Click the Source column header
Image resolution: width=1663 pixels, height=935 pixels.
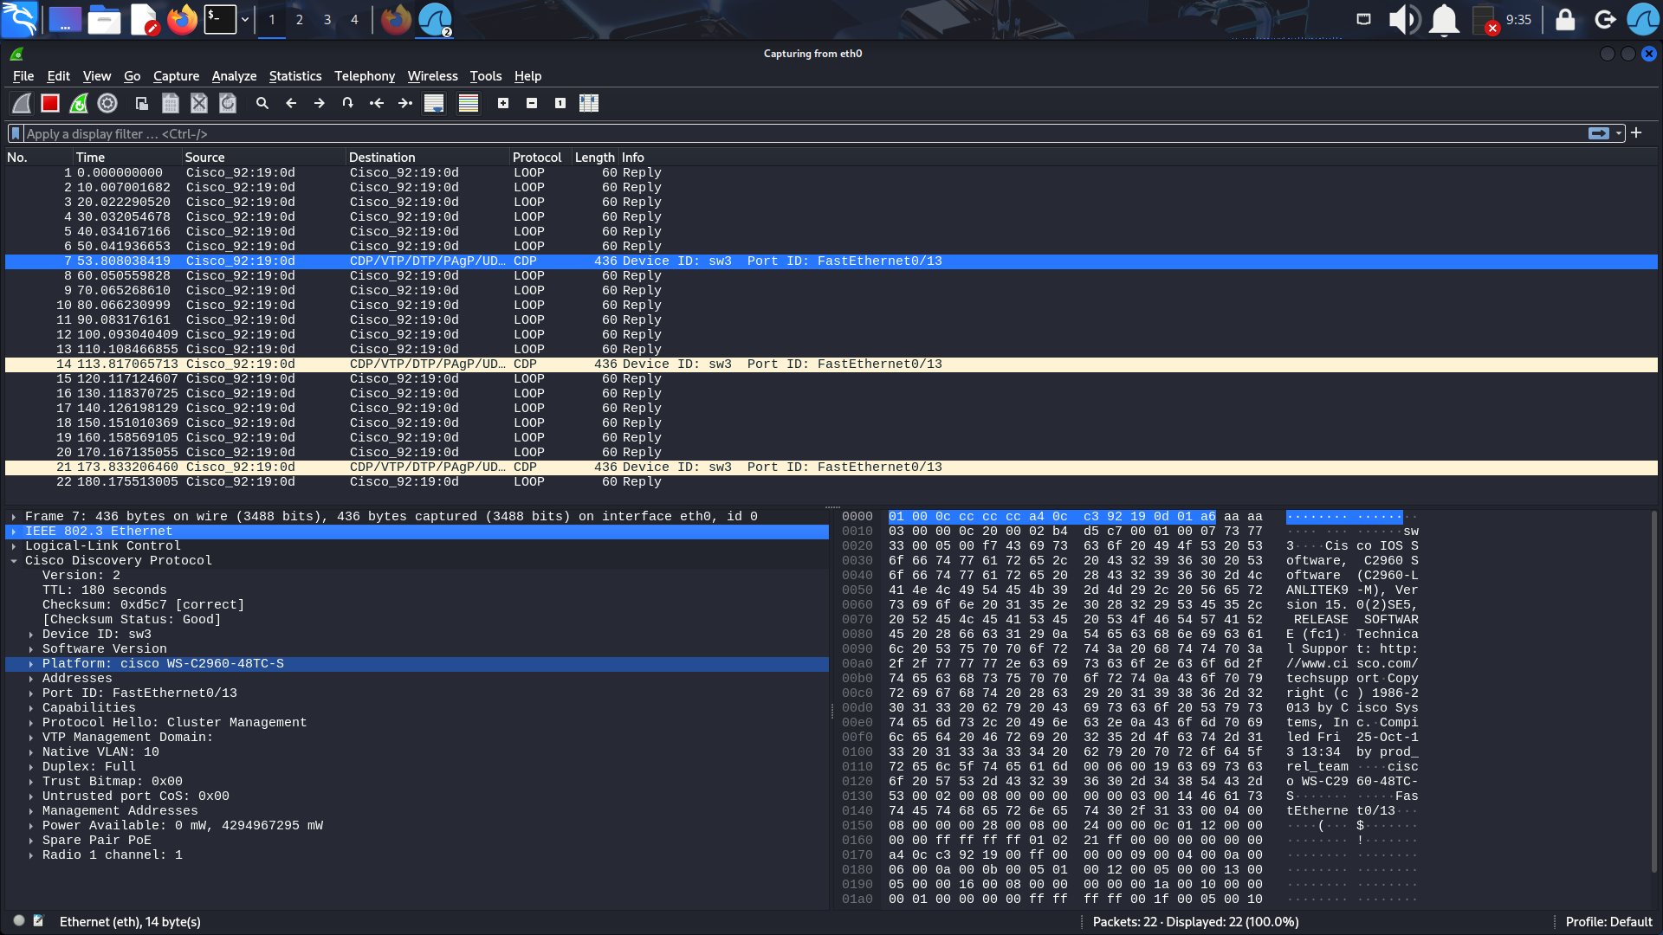263,158
